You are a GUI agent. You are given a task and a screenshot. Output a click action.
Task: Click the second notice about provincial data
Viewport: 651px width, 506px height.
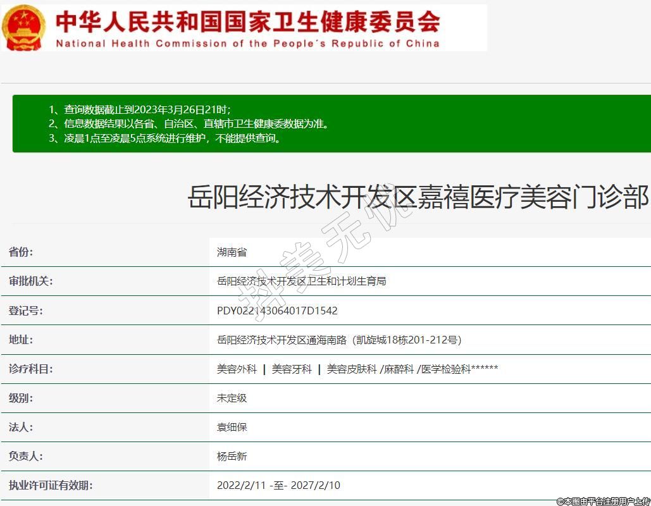pyautogui.click(x=189, y=124)
